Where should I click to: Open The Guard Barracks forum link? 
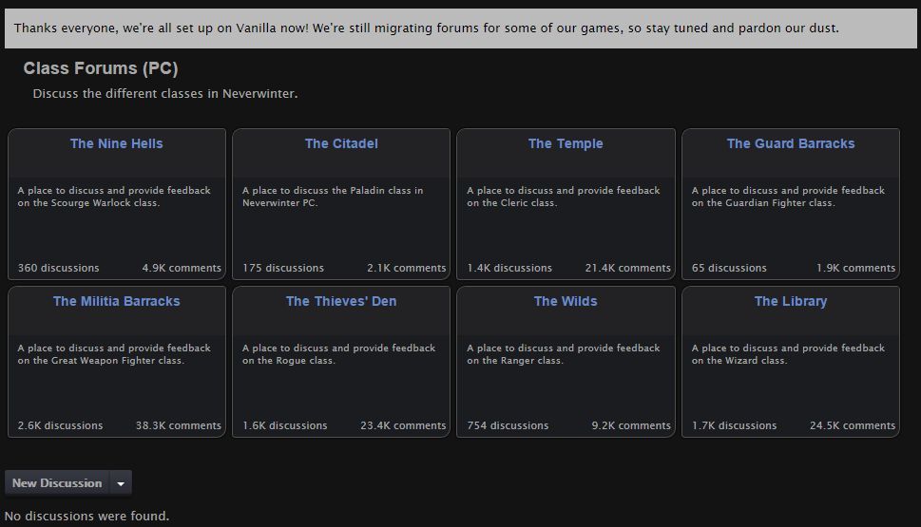pyautogui.click(x=791, y=143)
